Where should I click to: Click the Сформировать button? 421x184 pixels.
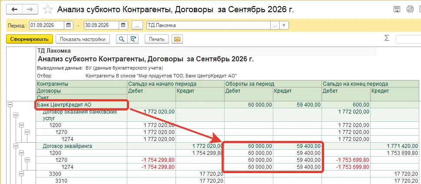[x=30, y=39]
